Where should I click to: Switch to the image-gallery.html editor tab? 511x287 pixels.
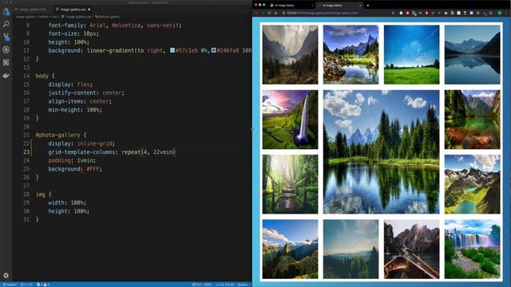(x=31, y=10)
